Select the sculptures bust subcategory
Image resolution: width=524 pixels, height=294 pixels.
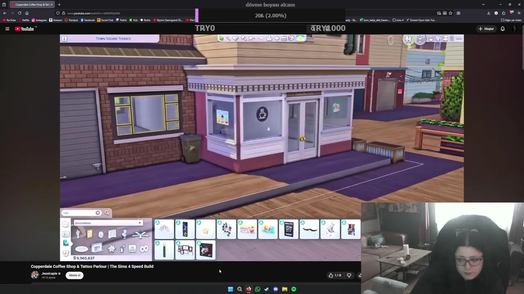click(x=124, y=234)
